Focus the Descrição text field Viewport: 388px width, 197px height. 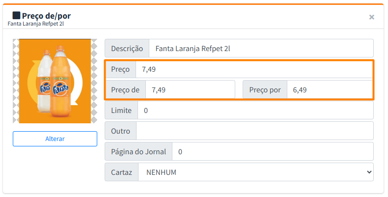point(261,49)
